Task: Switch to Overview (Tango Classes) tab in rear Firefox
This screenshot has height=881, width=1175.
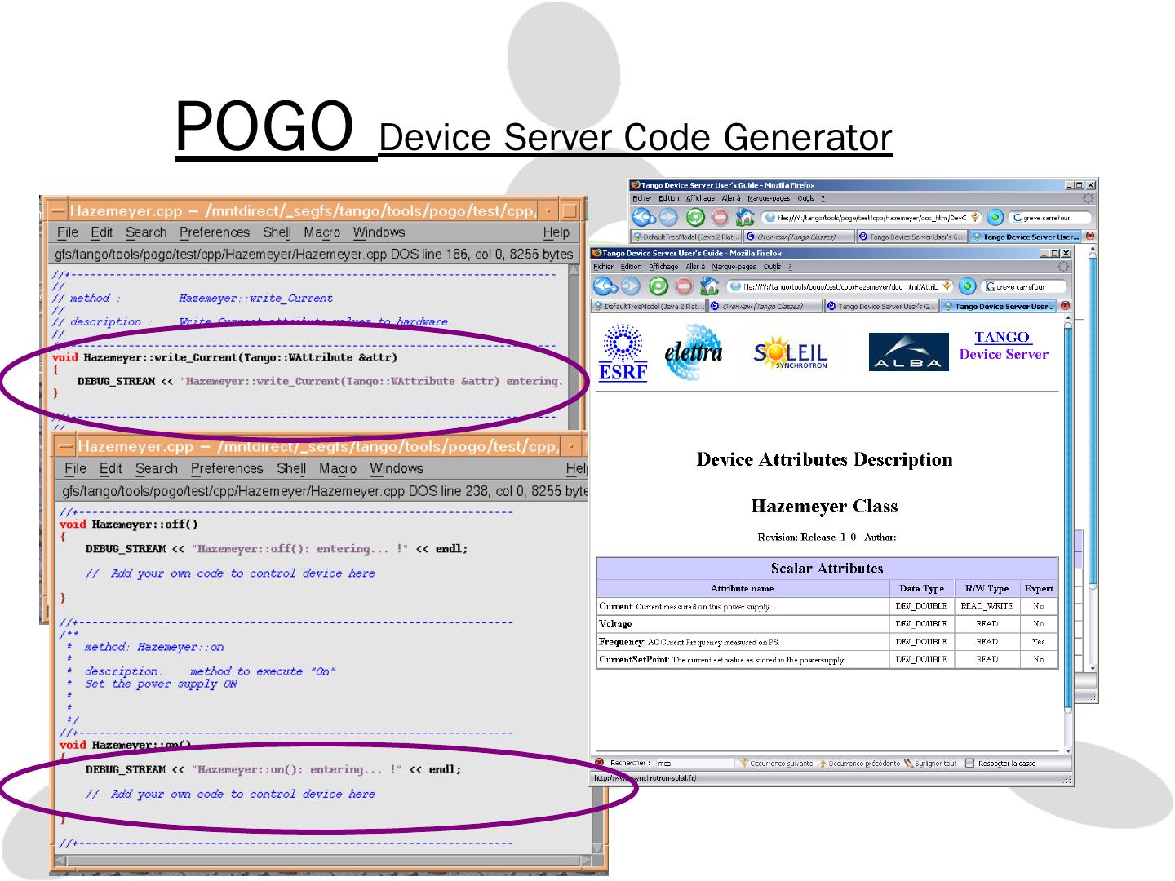Action: click(x=799, y=237)
